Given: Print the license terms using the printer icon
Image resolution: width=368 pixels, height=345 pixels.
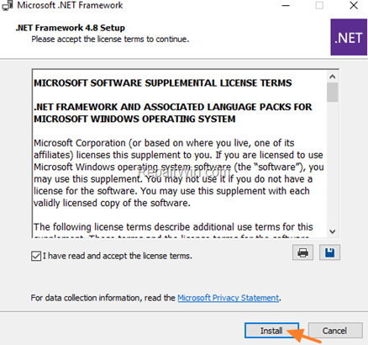Looking at the screenshot, I should 302,252.
